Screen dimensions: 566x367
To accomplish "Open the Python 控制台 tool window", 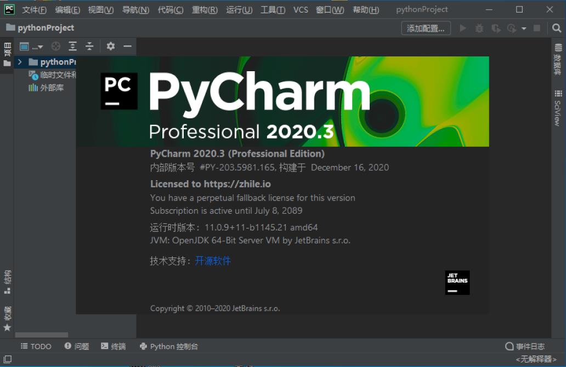I will [x=168, y=346].
